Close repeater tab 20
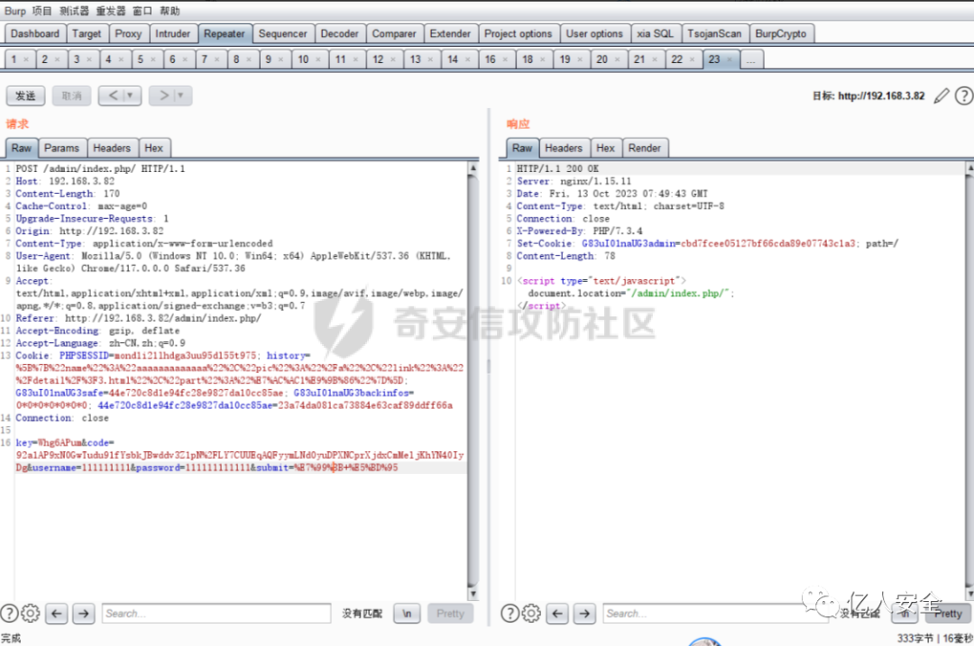The image size is (974, 646). pyautogui.click(x=617, y=59)
